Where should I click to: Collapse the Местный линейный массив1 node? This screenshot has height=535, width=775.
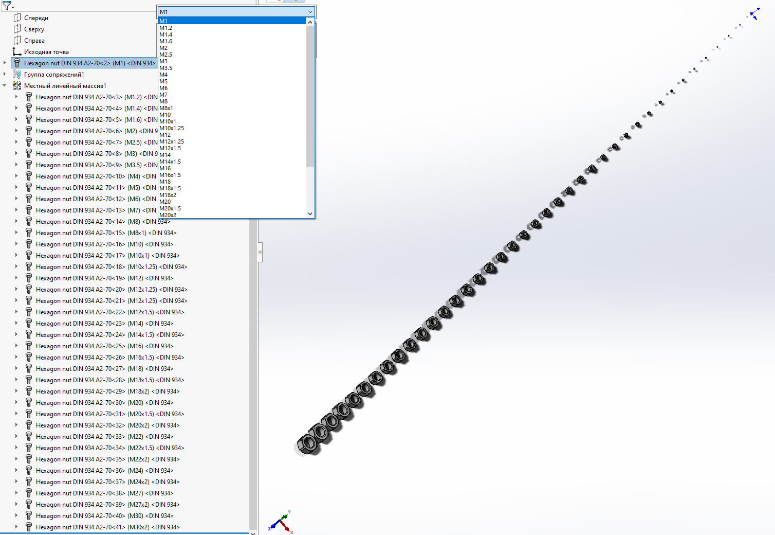pyautogui.click(x=5, y=85)
